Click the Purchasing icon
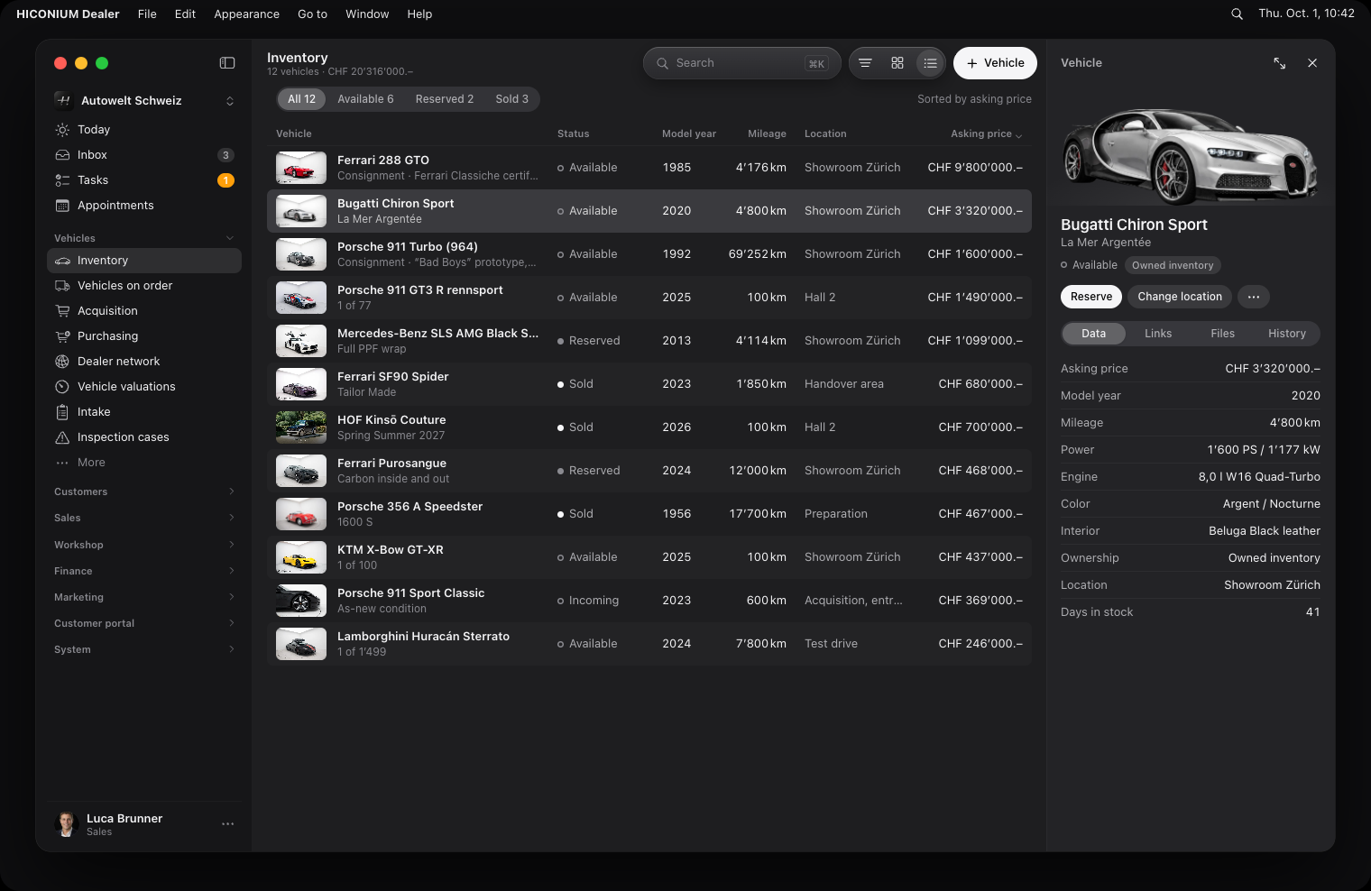 (x=62, y=336)
